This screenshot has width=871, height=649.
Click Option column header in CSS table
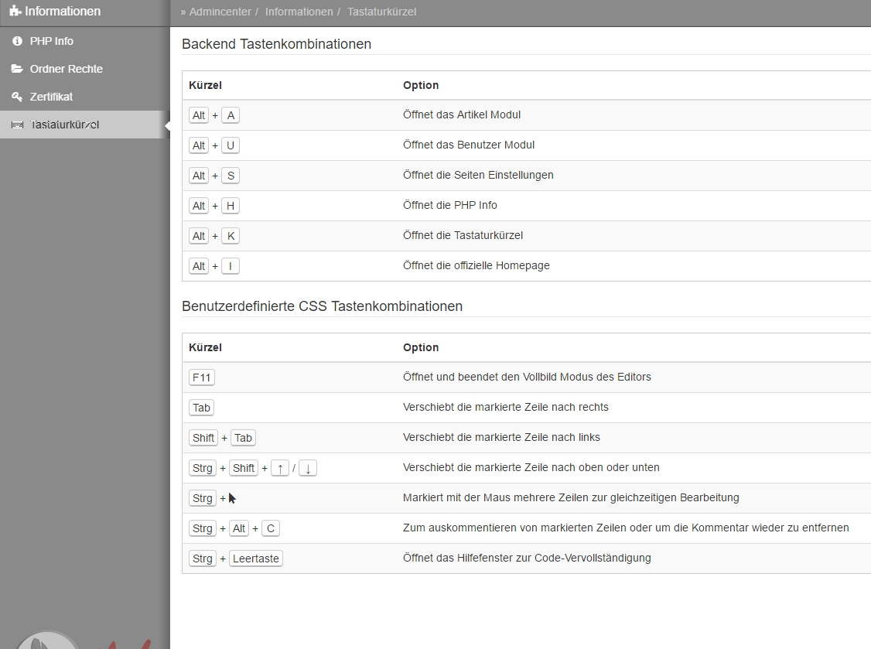(x=421, y=347)
